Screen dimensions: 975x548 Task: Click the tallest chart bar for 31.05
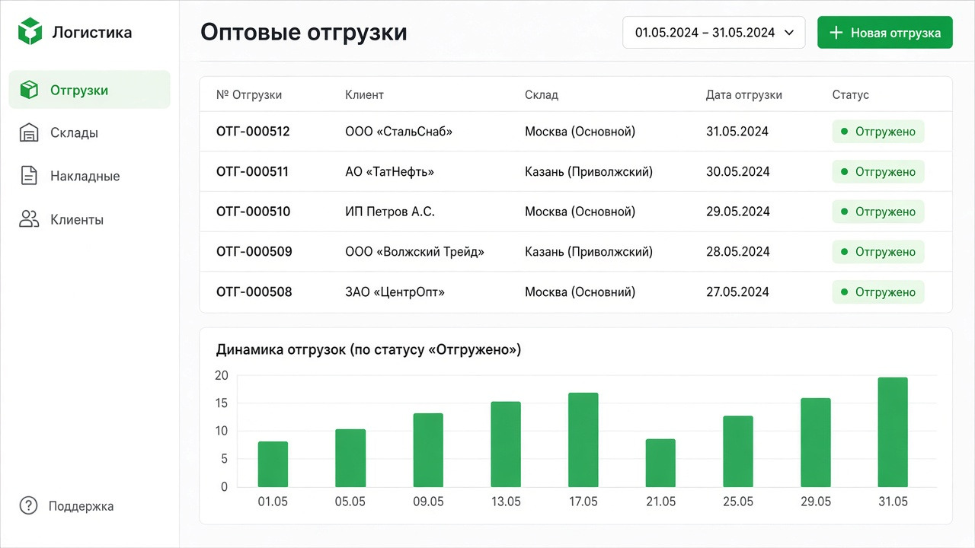click(893, 432)
